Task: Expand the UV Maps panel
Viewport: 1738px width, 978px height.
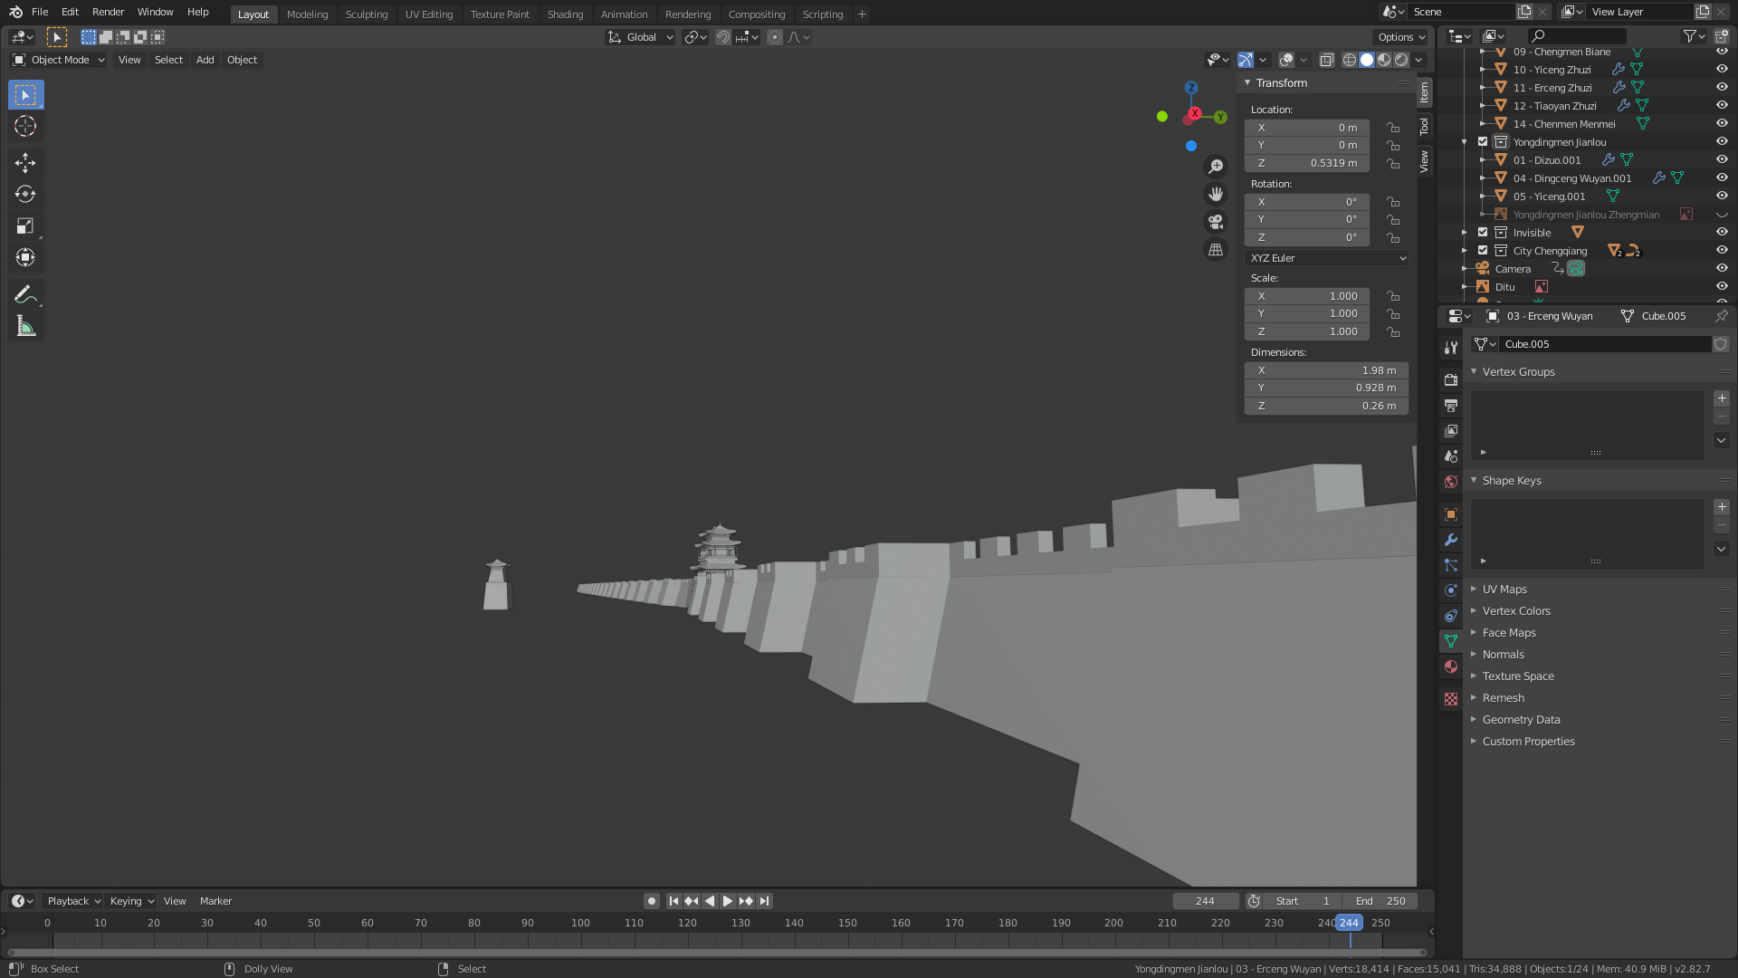Action: point(1504,590)
